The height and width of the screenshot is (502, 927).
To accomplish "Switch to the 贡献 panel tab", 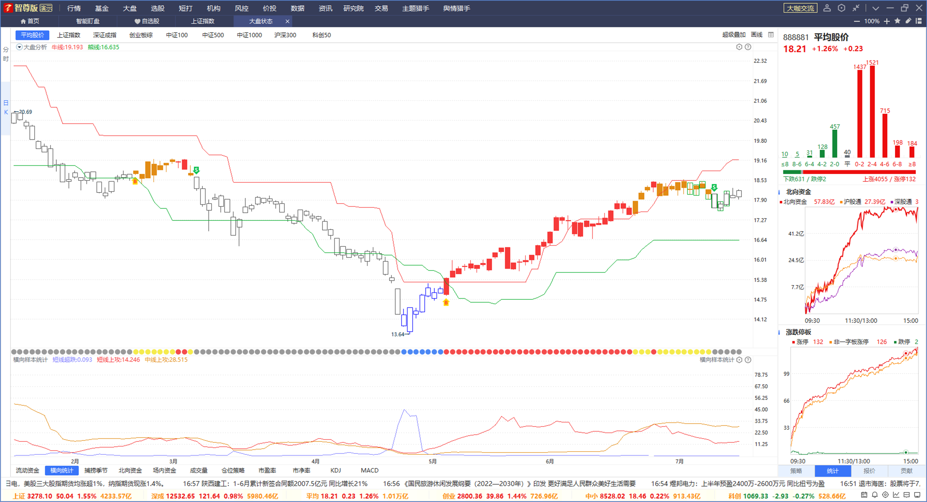I will click(907, 471).
